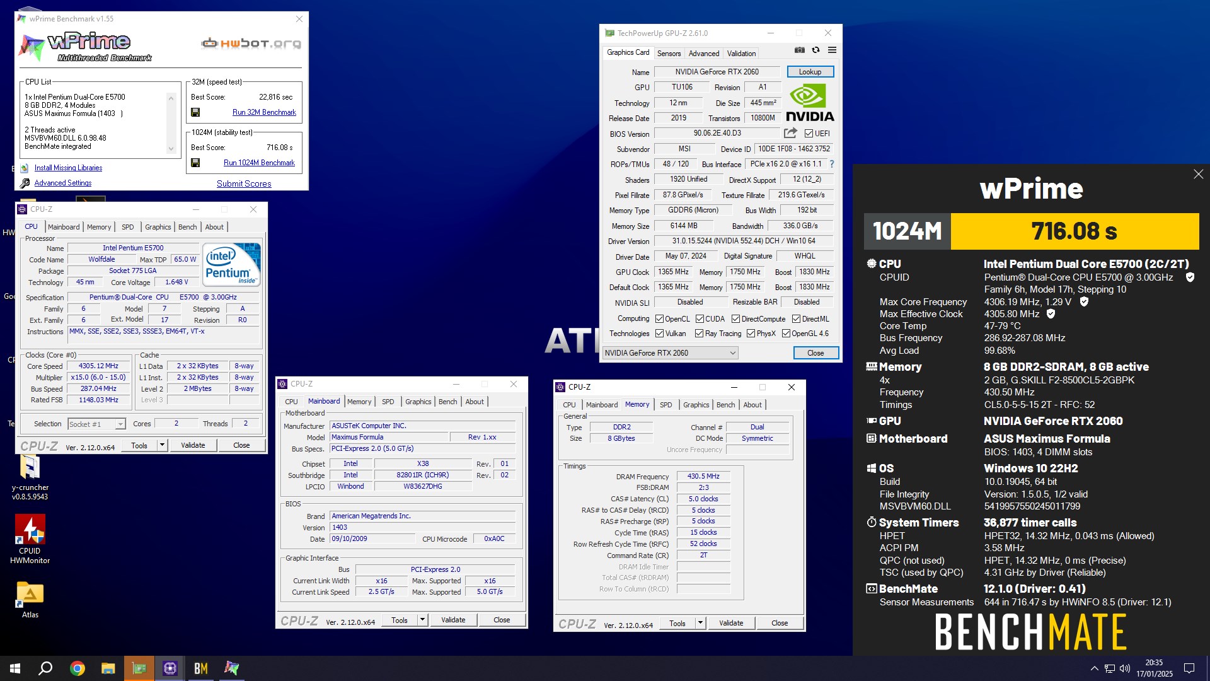Click the BIOS version share/export icon
Viewport: 1210px width, 681px height.
790,133
